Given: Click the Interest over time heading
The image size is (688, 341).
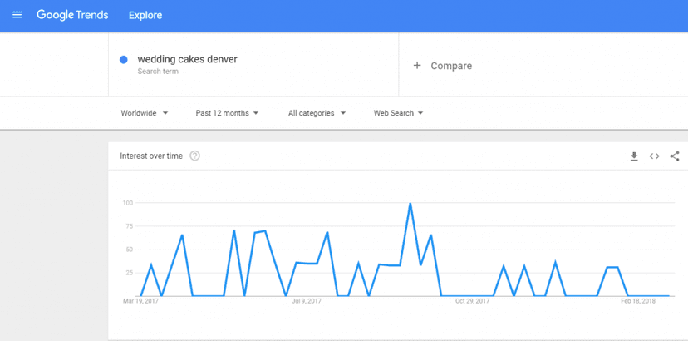Looking at the screenshot, I should (x=151, y=156).
